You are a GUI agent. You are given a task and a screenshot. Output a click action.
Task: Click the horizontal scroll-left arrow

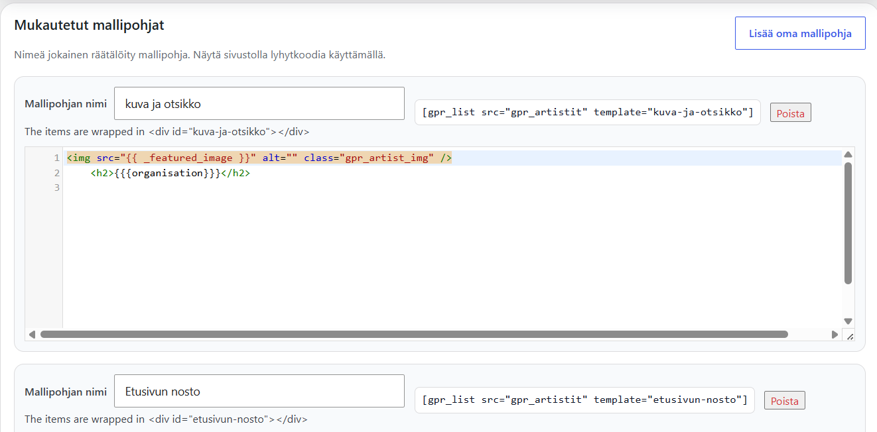point(32,335)
